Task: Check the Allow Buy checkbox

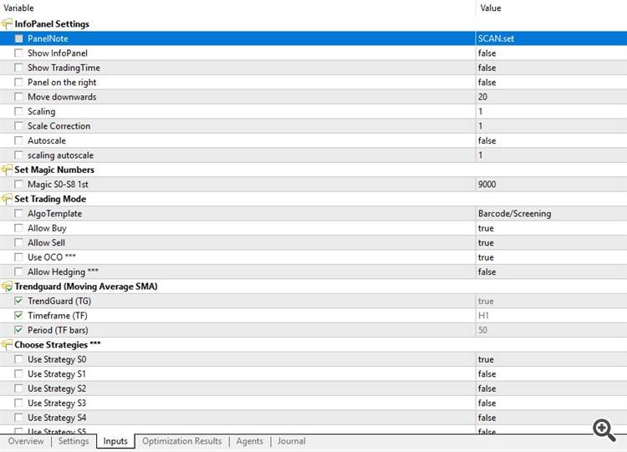Action: point(18,228)
